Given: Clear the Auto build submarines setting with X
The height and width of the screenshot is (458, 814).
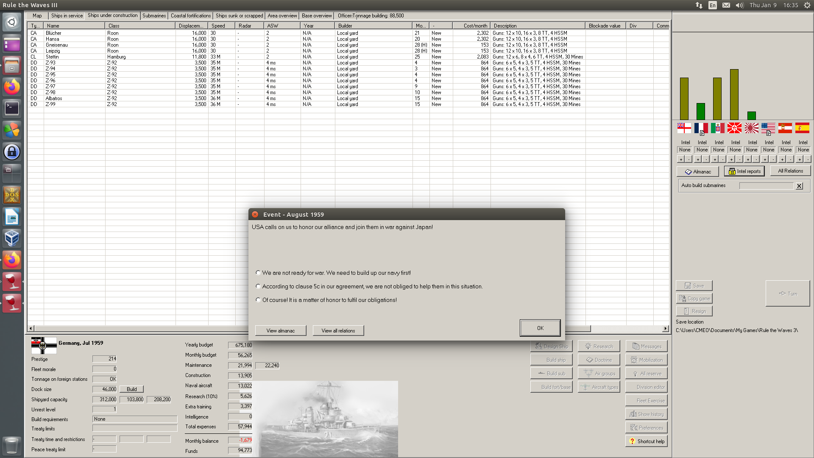Looking at the screenshot, I should pos(799,186).
